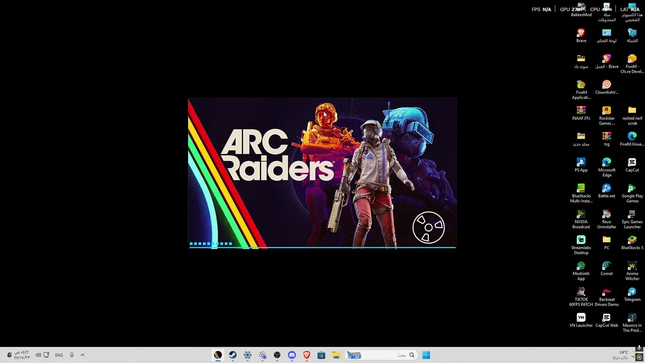Click the ARC Raiders splash screen image

[x=322, y=173]
